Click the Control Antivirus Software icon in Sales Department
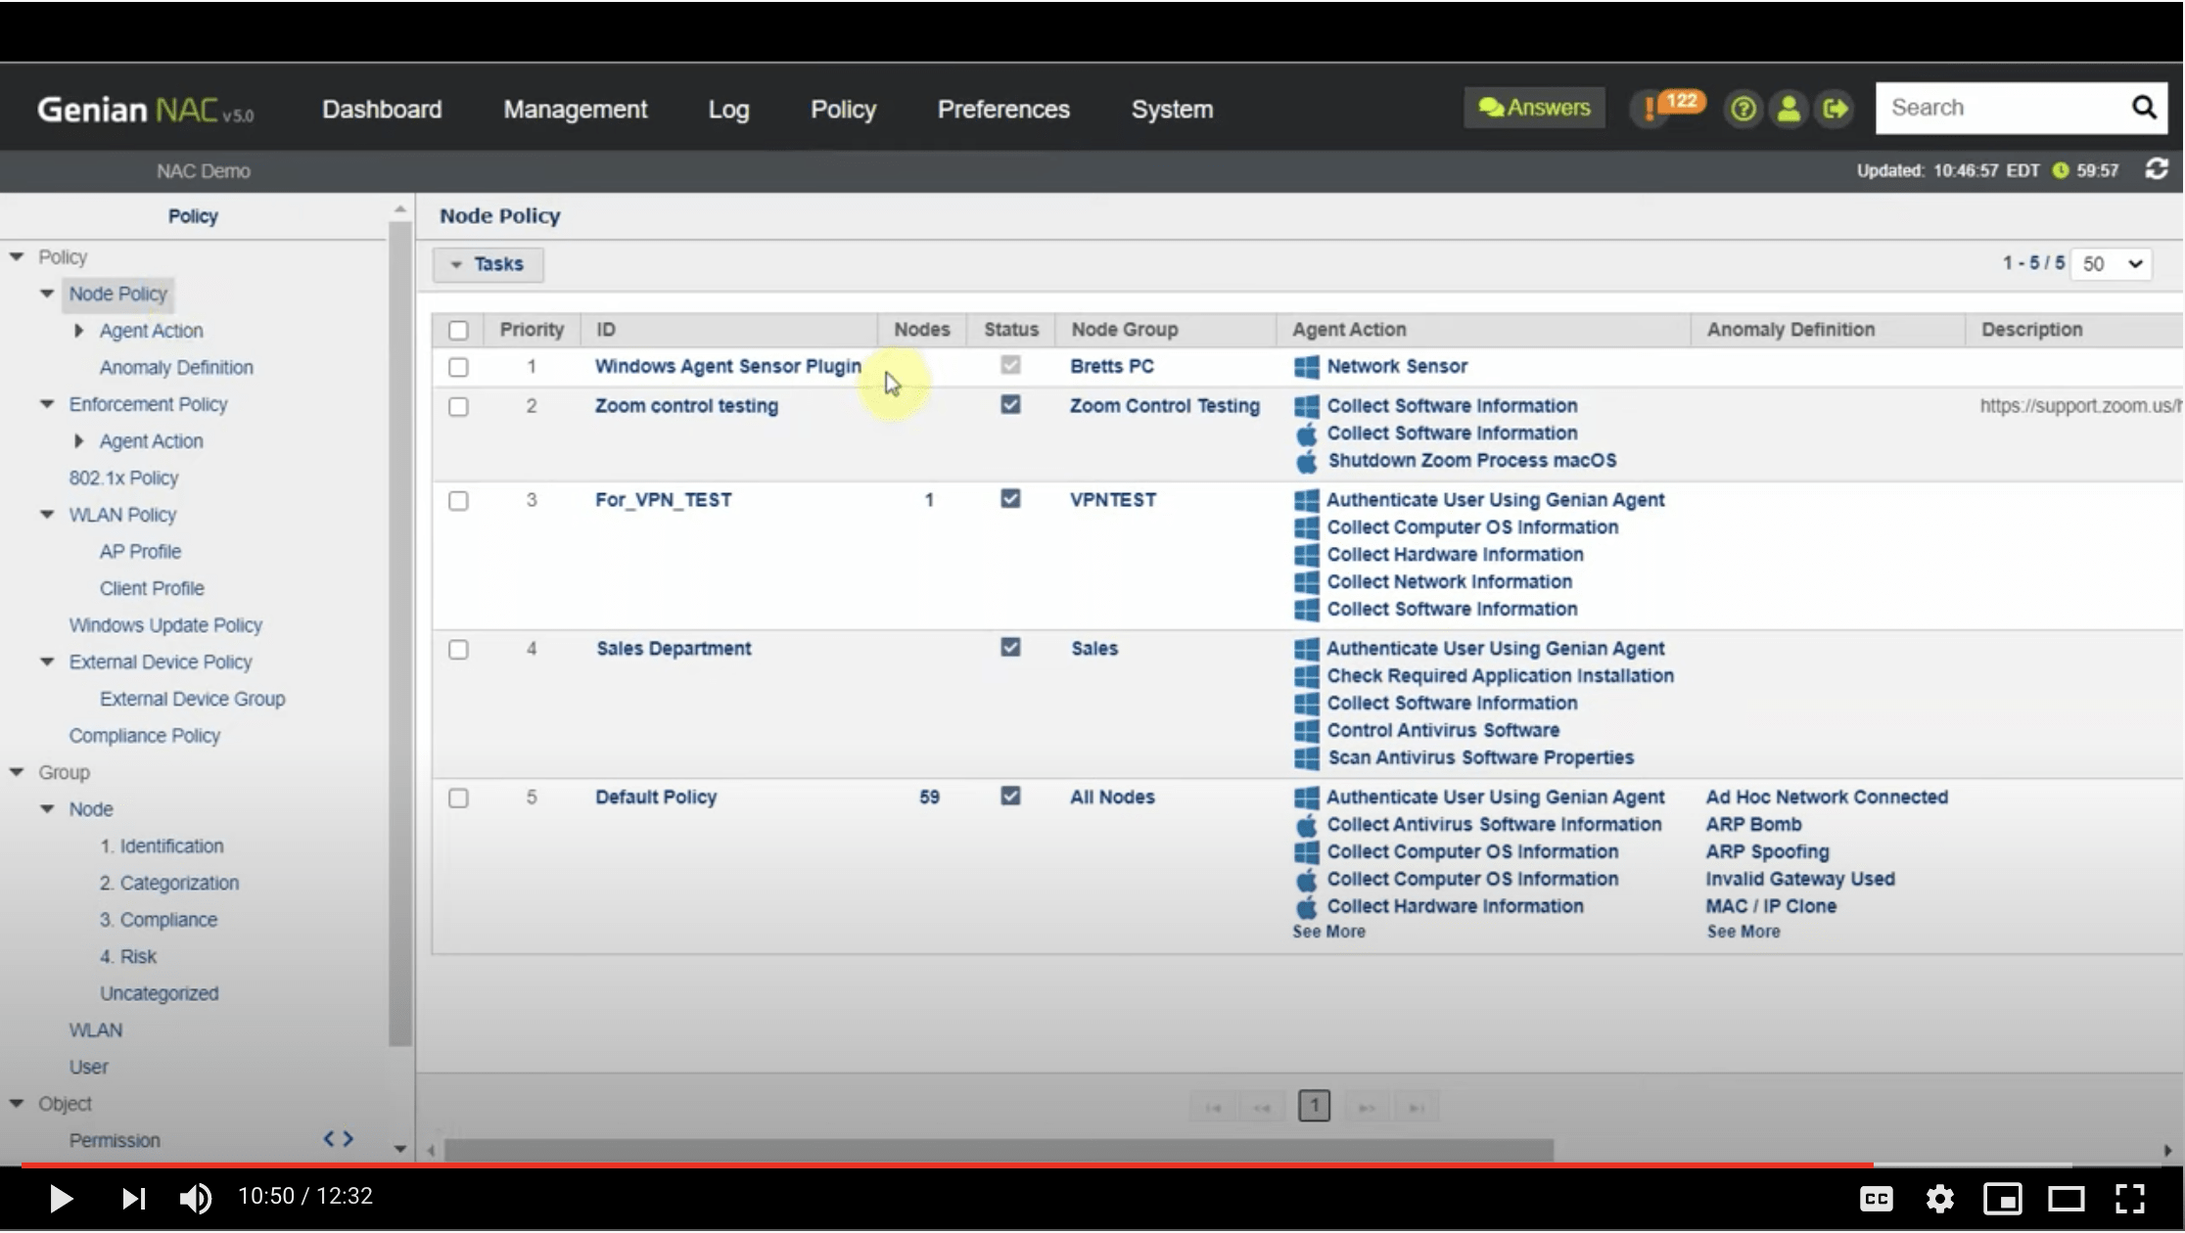 point(1304,730)
